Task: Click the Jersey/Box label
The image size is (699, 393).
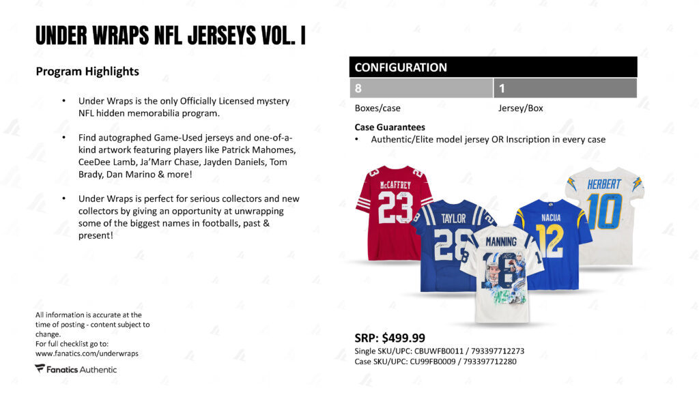Action: (521, 108)
